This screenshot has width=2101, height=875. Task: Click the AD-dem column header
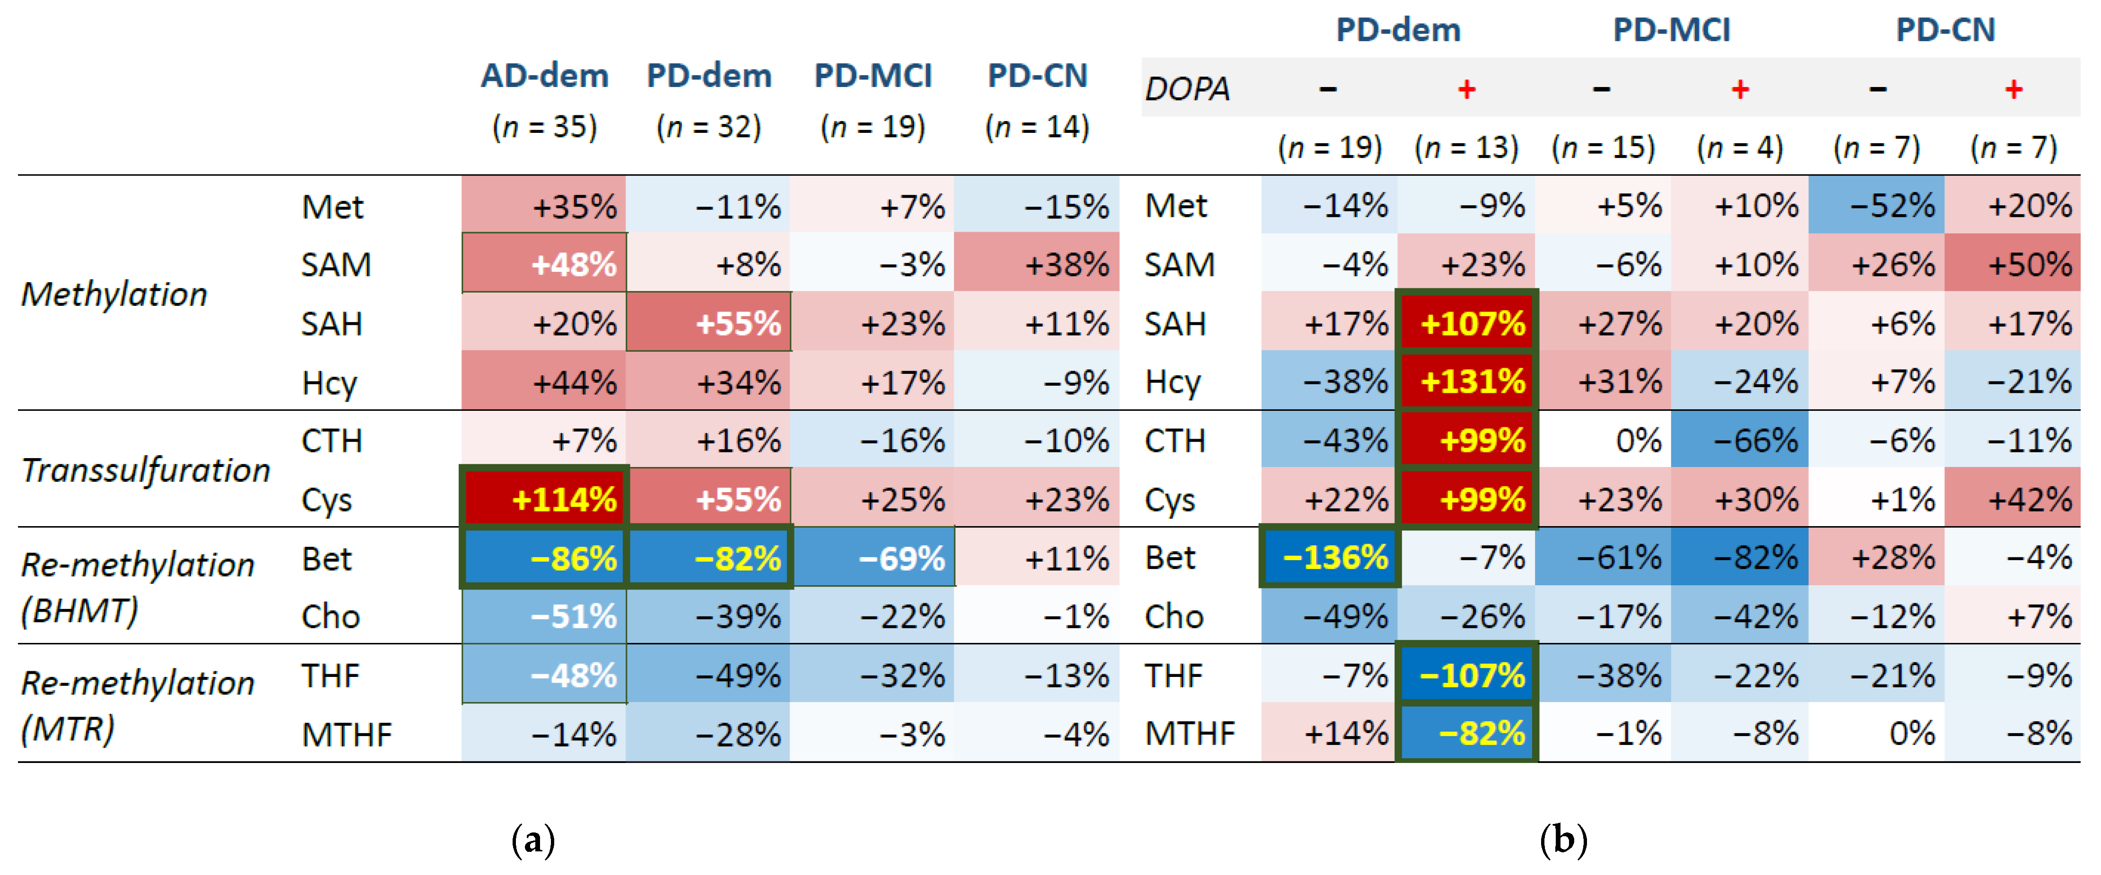point(544,76)
